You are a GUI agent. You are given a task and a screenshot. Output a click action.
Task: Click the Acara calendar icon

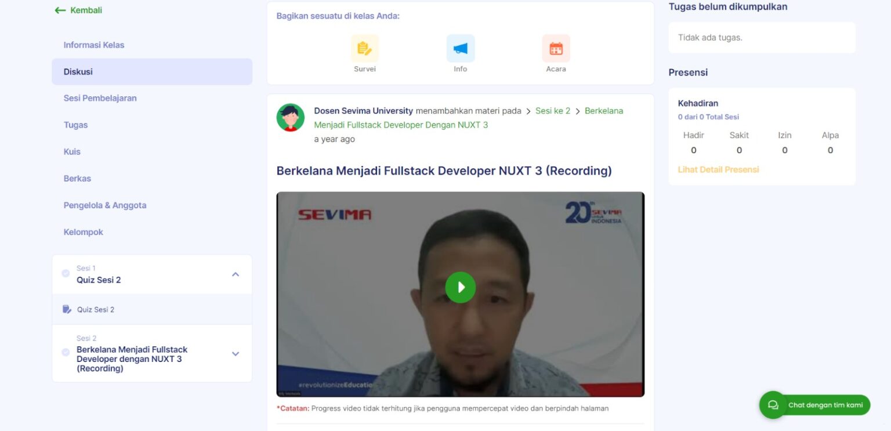click(x=555, y=48)
